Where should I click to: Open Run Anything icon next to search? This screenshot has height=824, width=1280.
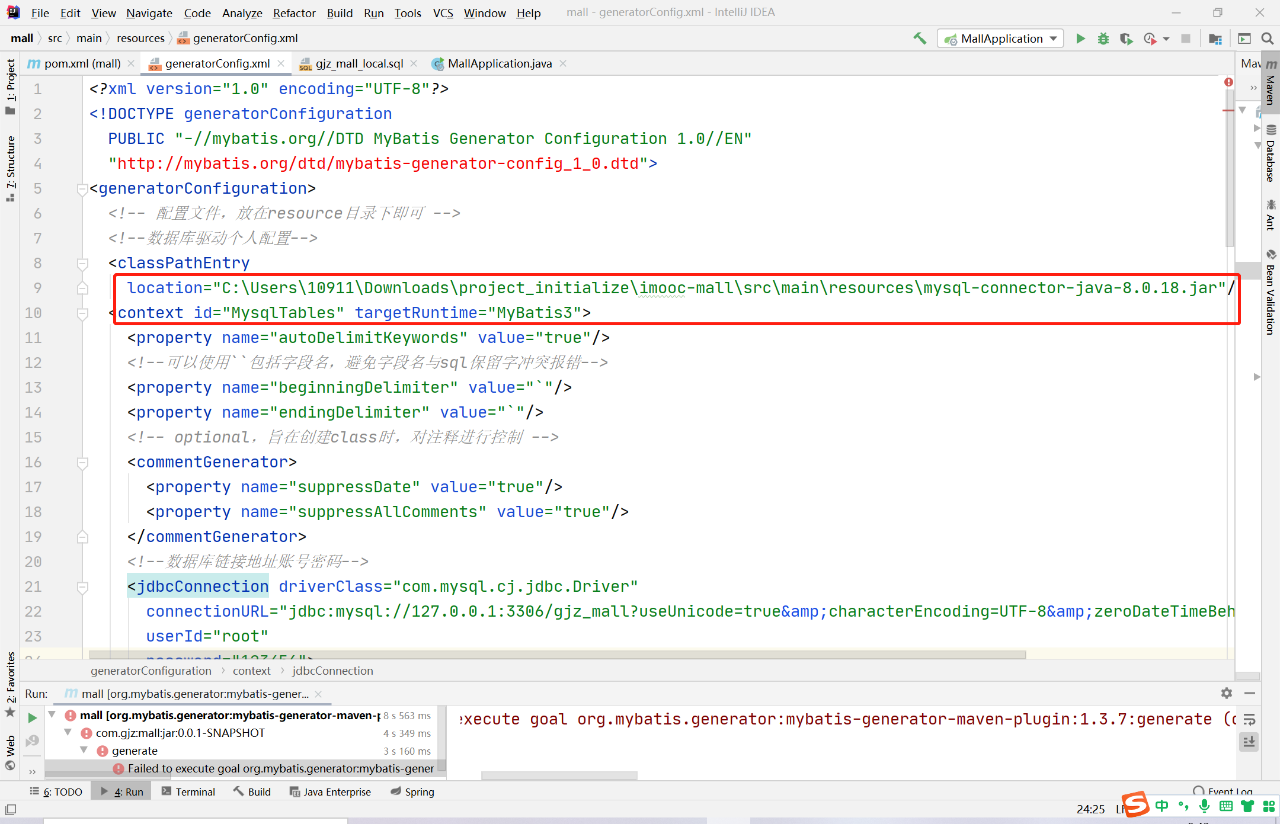tap(1244, 39)
